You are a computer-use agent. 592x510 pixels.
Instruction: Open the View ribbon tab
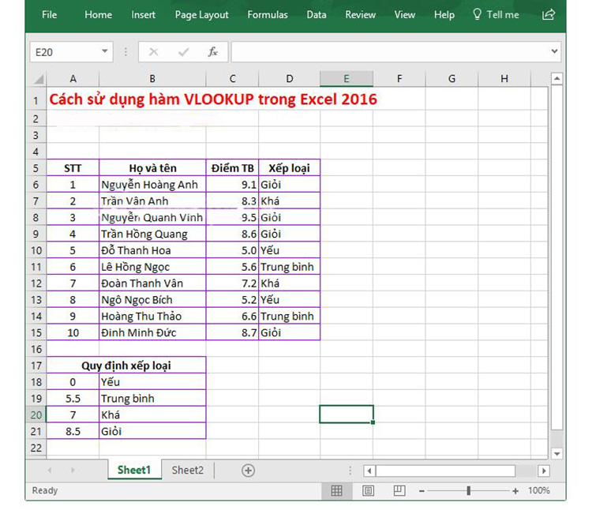405,15
